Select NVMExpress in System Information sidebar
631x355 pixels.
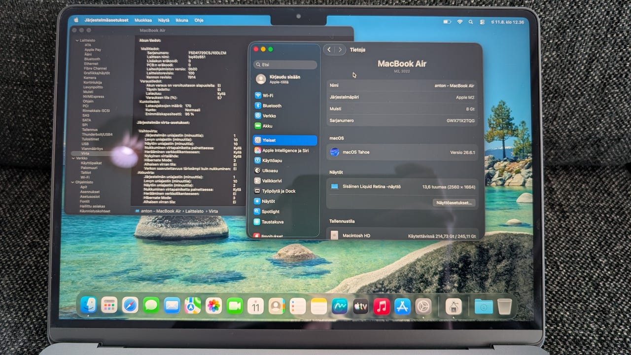point(93,97)
